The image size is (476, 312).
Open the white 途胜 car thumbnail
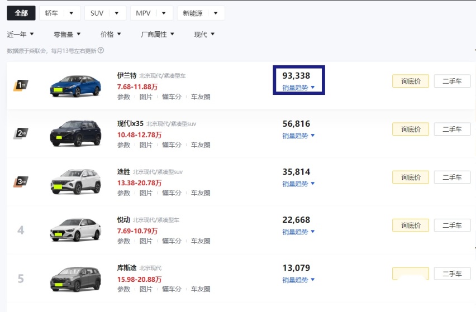tap(75, 181)
